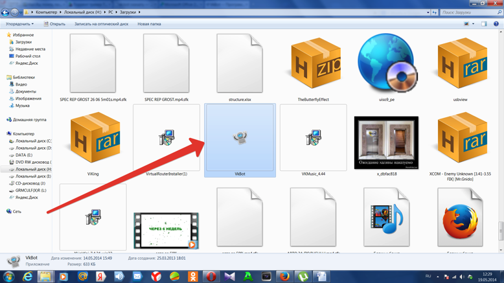Open Odnoklassniki icon in taskbar

click(193, 277)
